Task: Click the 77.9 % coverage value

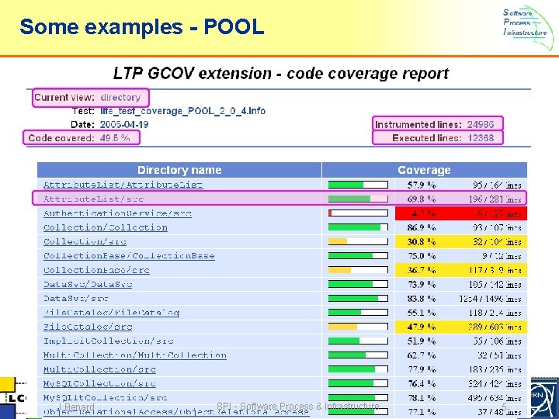Action: (x=422, y=369)
